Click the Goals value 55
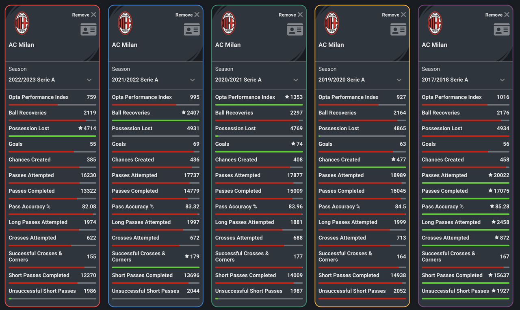 coord(93,144)
